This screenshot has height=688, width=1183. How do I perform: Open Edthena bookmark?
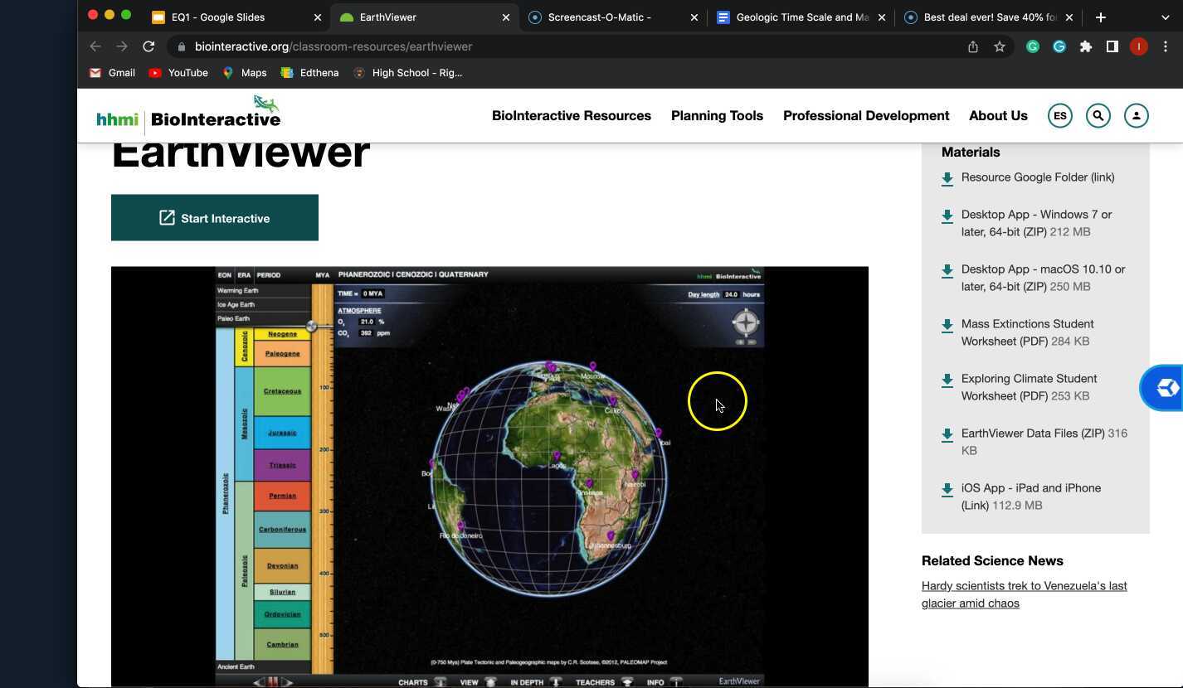pyautogui.click(x=310, y=73)
